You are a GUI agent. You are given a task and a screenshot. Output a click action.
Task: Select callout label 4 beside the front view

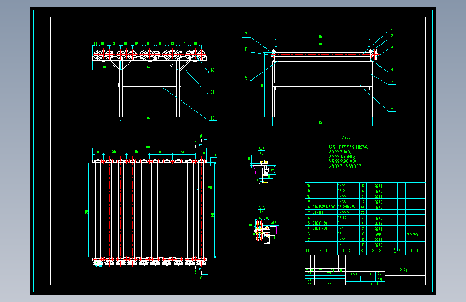[392, 70]
